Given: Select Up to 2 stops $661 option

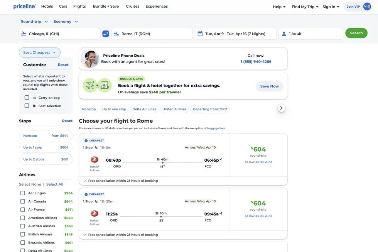Looking at the screenshot, I should tap(46, 159).
